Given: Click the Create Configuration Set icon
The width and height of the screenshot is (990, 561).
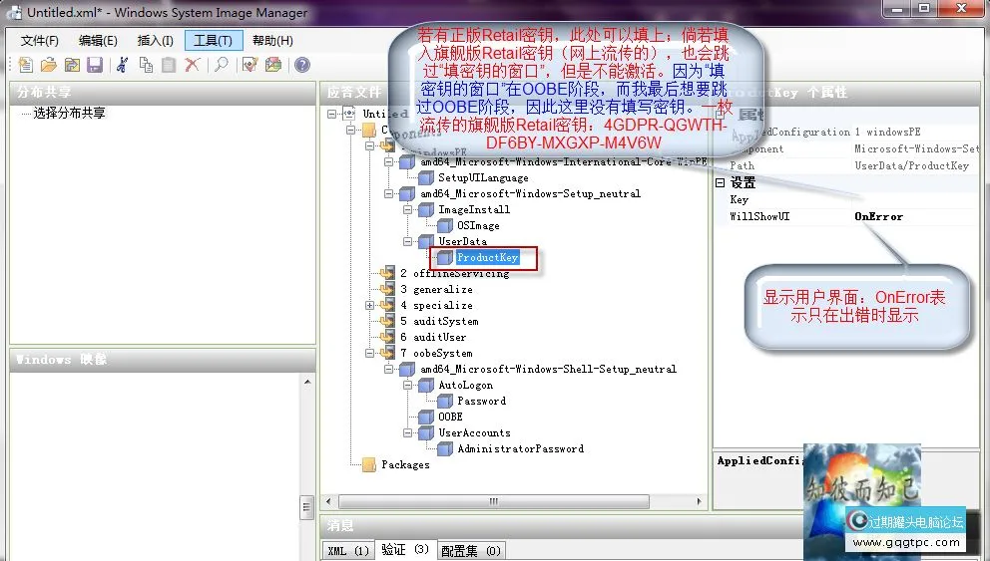Looking at the screenshot, I should click(x=272, y=65).
